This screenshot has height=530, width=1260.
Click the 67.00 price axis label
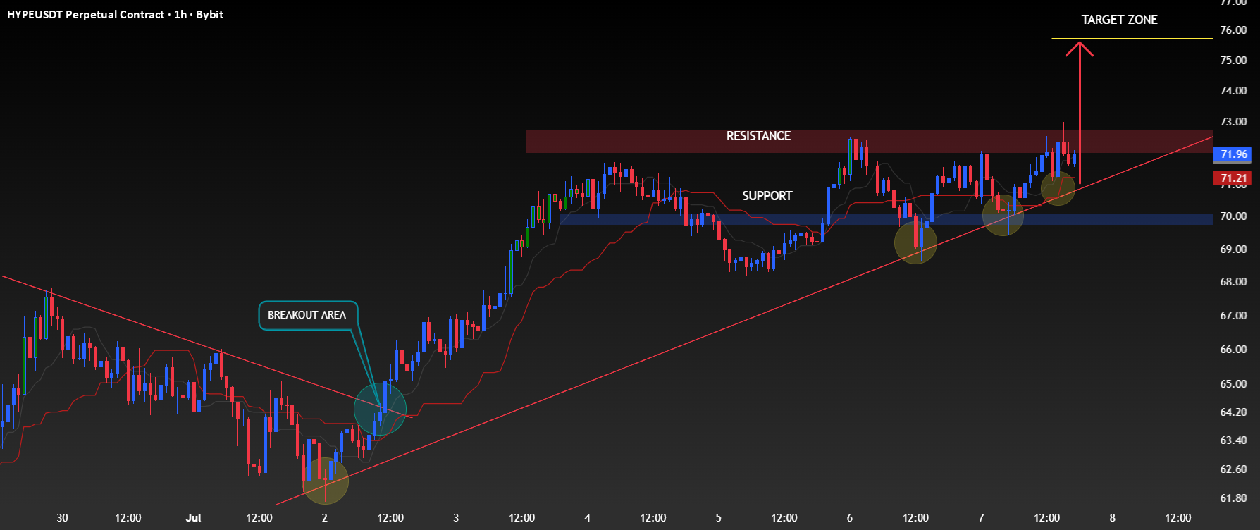click(x=1233, y=316)
